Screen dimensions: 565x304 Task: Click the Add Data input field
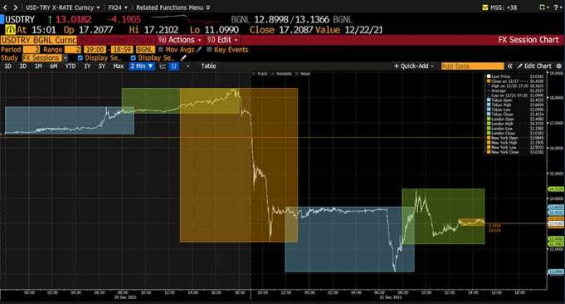[x=472, y=66]
